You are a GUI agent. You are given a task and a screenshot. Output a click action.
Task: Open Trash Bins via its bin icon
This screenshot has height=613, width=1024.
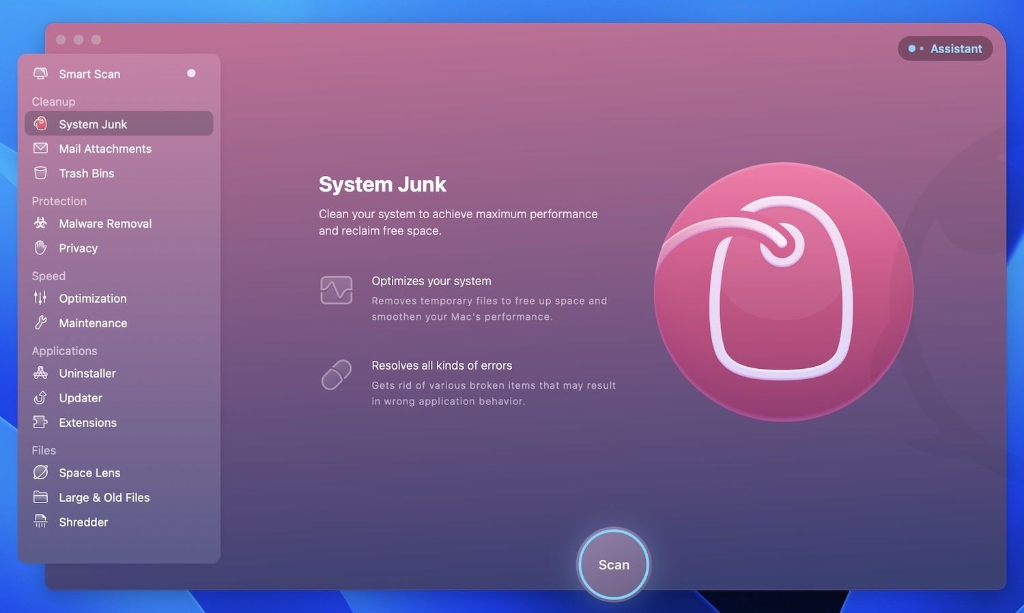tap(41, 173)
